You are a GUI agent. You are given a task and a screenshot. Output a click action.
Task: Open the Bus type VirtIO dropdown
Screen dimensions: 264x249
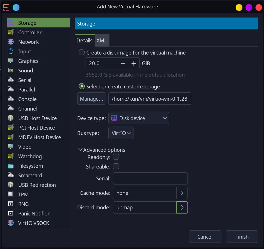[x=121, y=133]
